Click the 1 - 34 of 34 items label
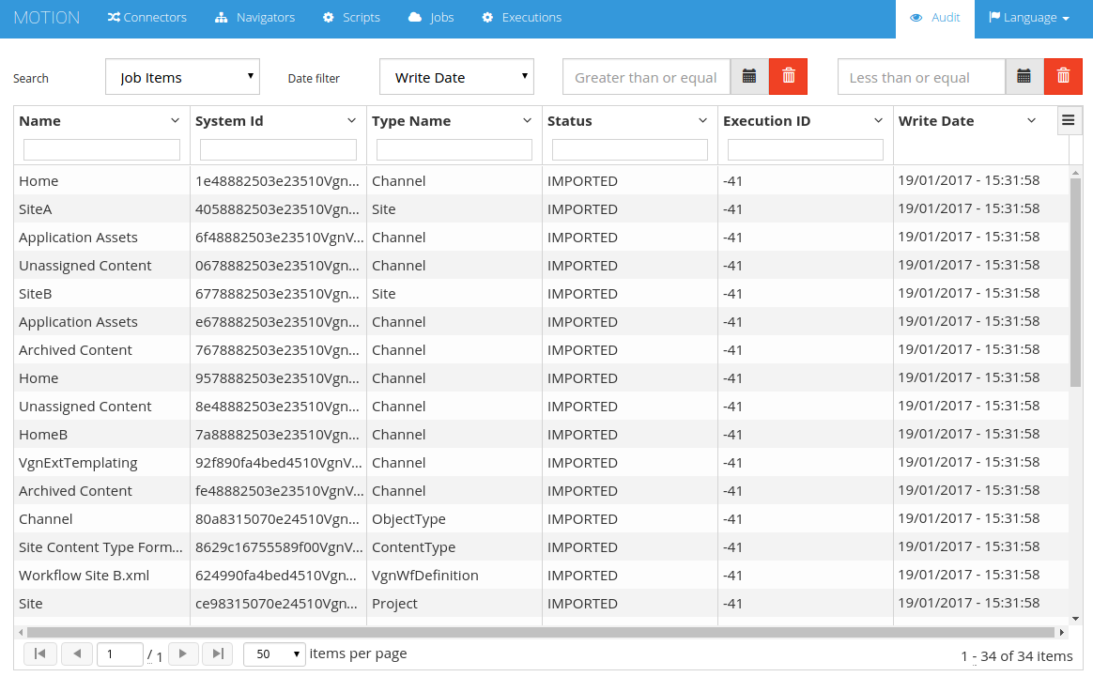Viewport: 1093px width, 692px height. 1016,655
